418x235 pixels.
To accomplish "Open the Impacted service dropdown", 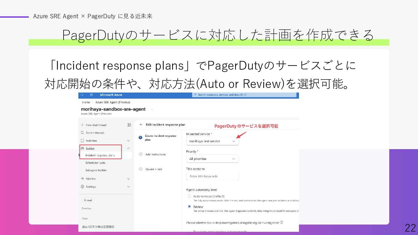I will [x=212, y=141].
